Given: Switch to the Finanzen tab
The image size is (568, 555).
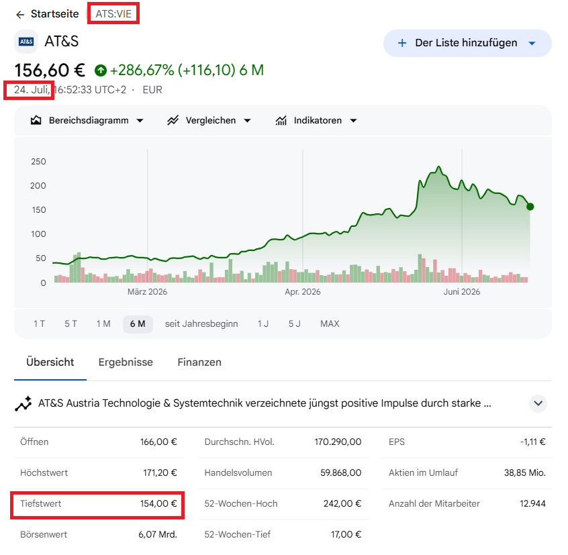Looking at the screenshot, I should point(199,362).
